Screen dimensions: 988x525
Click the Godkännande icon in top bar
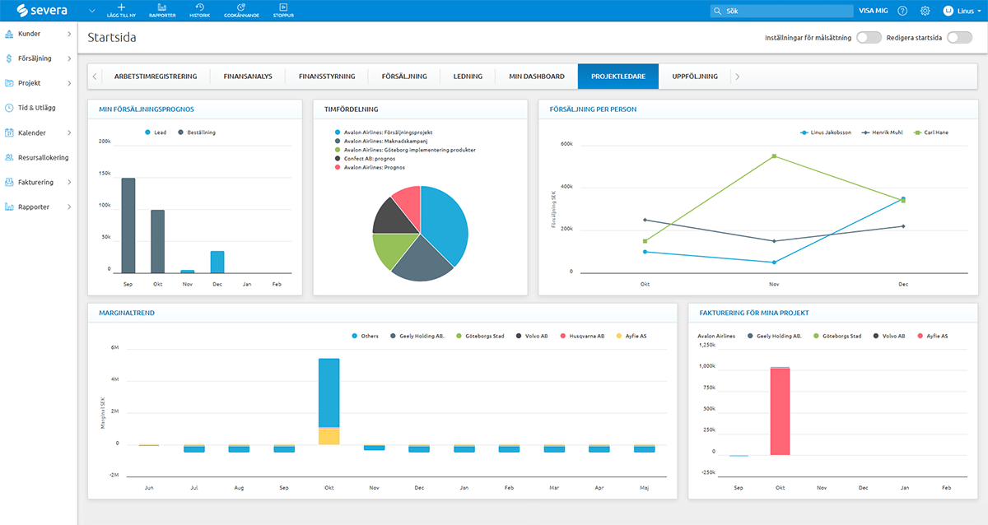pyautogui.click(x=241, y=7)
